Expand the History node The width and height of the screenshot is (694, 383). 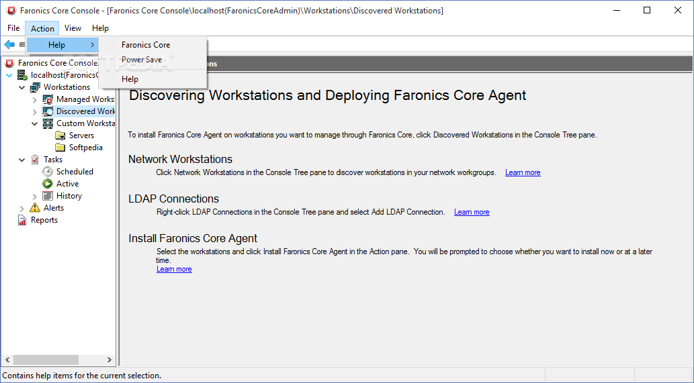pyautogui.click(x=34, y=196)
